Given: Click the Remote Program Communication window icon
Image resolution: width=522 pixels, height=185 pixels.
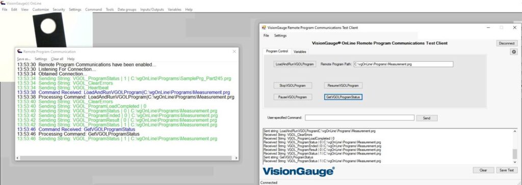Looking at the screenshot, I should (x=20, y=51).
